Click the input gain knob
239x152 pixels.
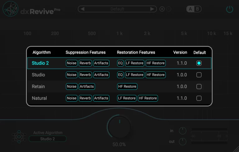click(x=182, y=131)
